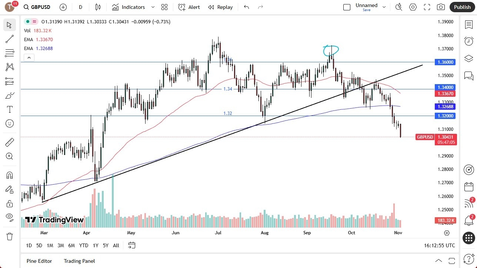Take a chart snapshot with the camera icon
The height and width of the screenshot is (268, 477).
[x=441, y=7]
